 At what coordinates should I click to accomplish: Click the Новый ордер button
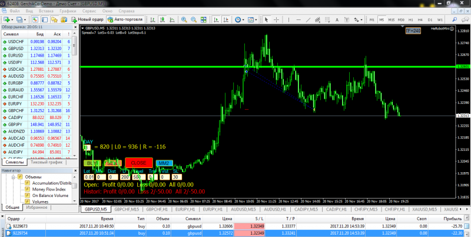pos(87,19)
